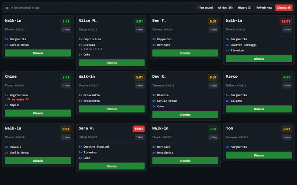Viewport: 297px width, 185px height.
Task: Select the Chloe customer name
Action: click(x=11, y=77)
